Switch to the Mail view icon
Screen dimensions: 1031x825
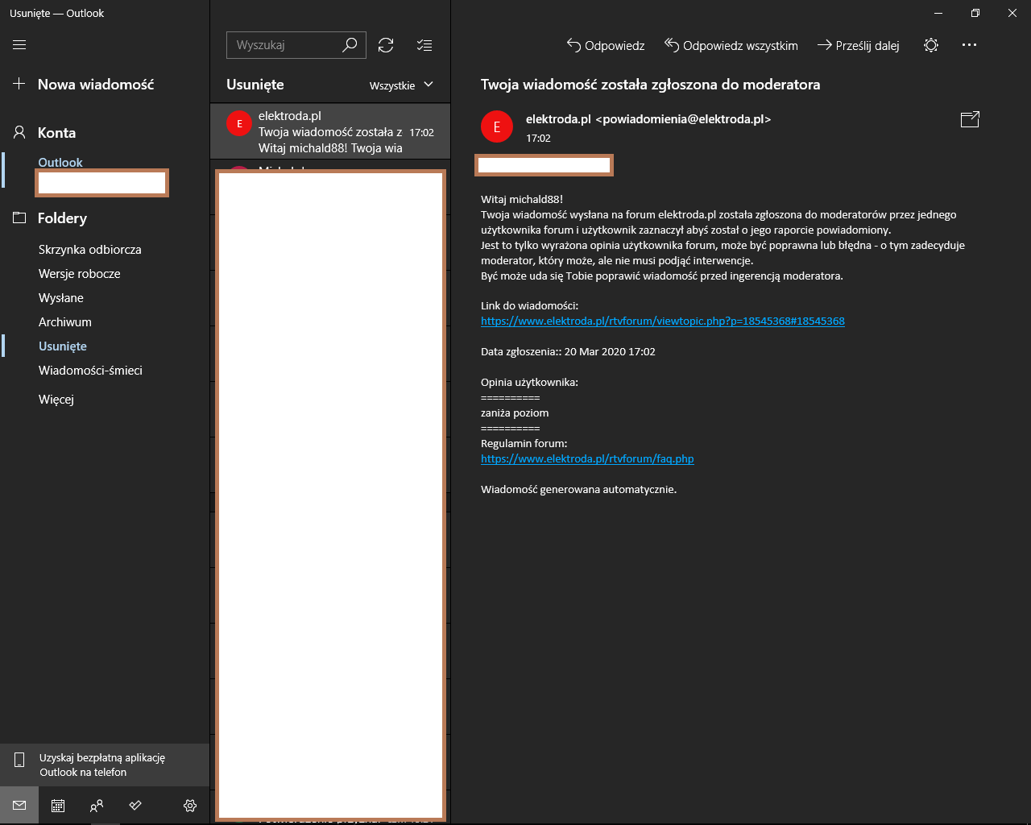click(x=19, y=806)
